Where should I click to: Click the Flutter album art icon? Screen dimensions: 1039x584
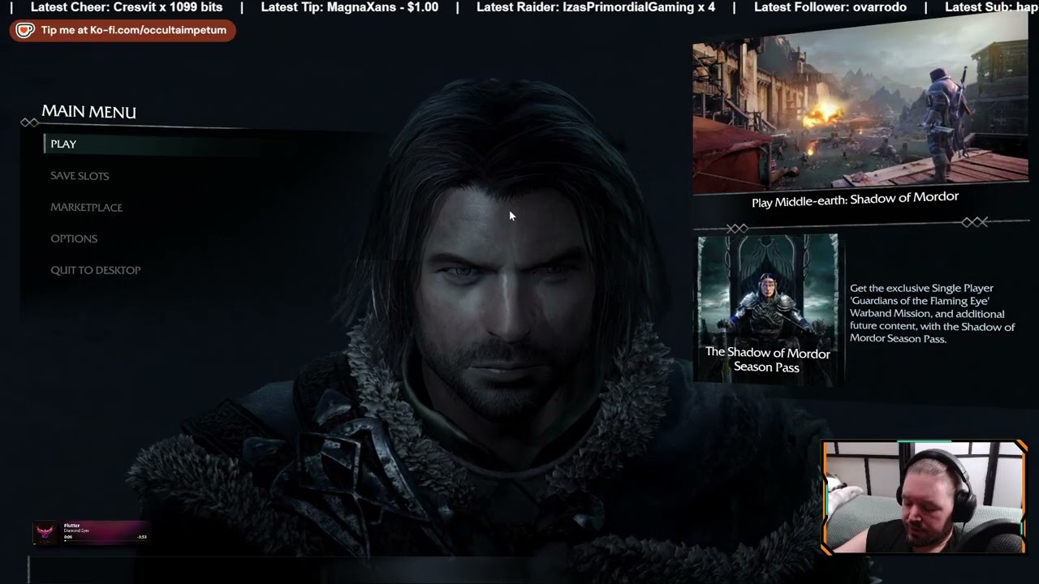(45, 532)
